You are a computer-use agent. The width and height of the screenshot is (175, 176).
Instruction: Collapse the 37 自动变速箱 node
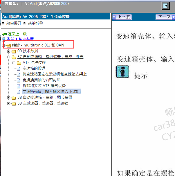pyautogui.click(x=8, y=57)
